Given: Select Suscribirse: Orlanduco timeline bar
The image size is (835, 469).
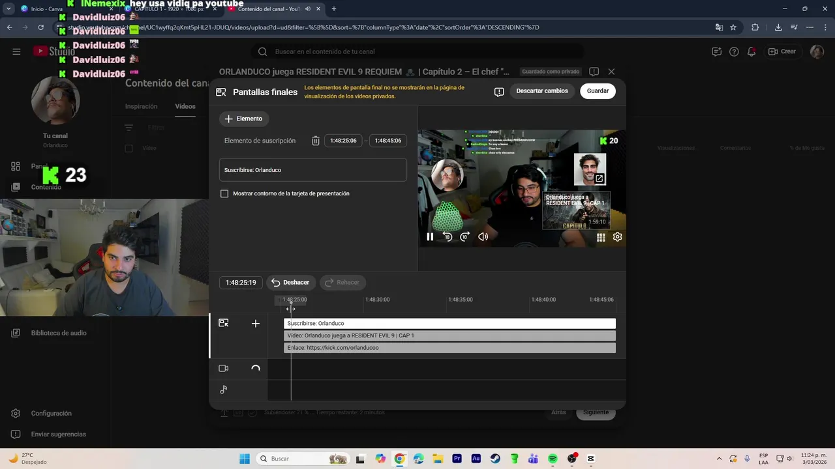Looking at the screenshot, I should [x=449, y=324].
